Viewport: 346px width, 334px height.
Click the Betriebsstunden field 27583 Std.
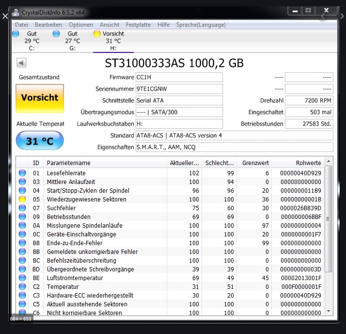[309, 124]
